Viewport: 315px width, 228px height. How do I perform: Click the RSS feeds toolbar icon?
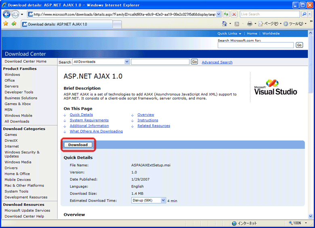pyautogui.click(x=237, y=24)
